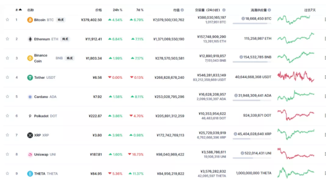
Task: Click the buy button next to Bitcoin
Action: pyautogui.click(x=61, y=20)
